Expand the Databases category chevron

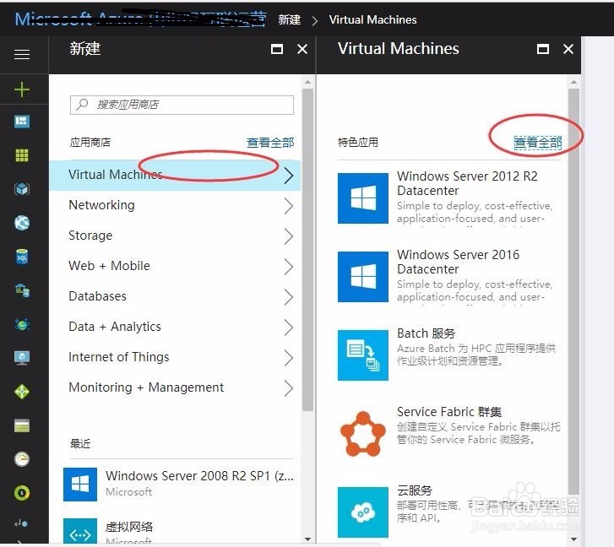pyautogui.click(x=289, y=297)
